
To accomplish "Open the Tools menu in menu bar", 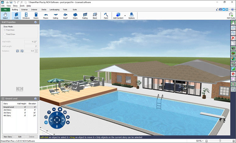I will 22,6.
